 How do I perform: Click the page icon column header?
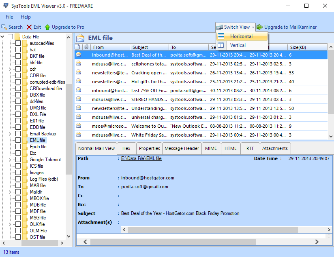tap(77, 47)
